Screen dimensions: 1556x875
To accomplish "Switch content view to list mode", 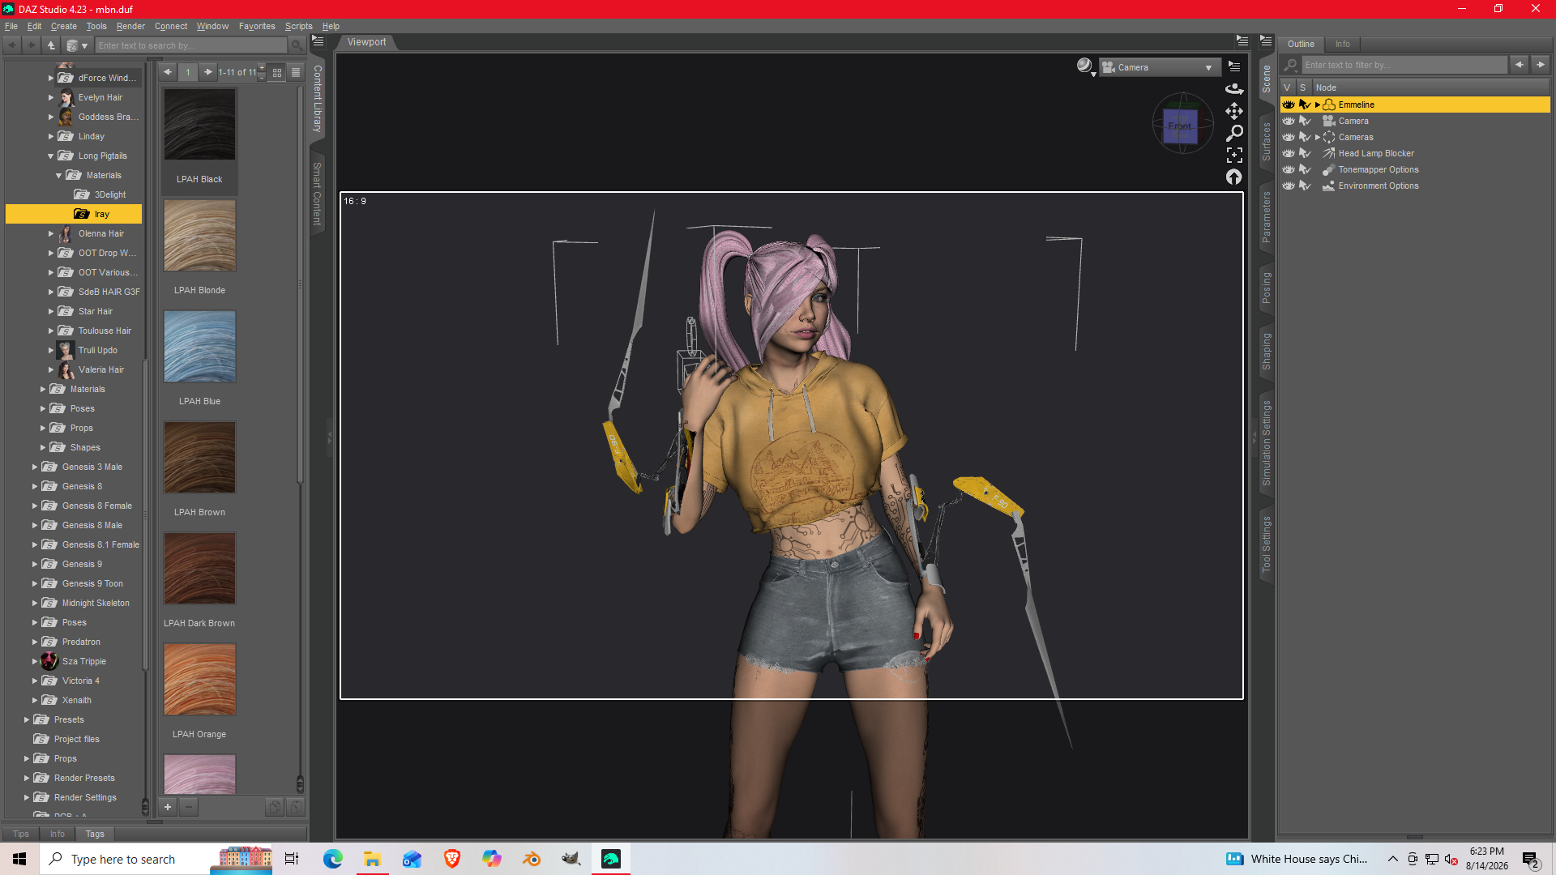I will pos(296,72).
